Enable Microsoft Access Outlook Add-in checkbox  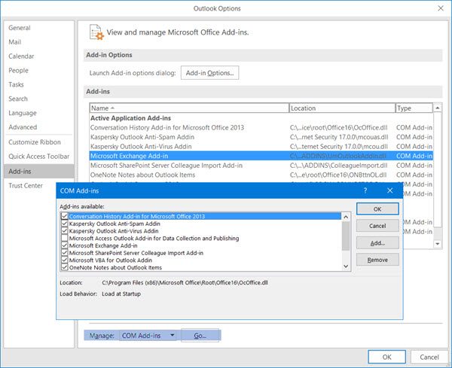pos(65,239)
